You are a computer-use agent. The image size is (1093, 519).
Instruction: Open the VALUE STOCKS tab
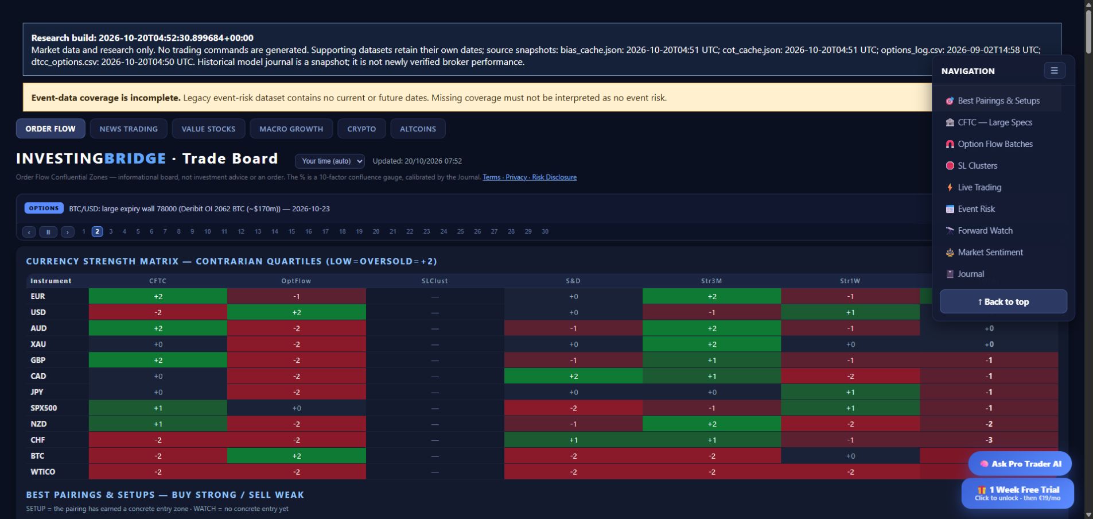pos(208,129)
